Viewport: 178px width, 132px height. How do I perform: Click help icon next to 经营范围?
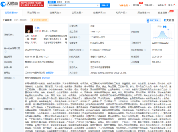[14, 109]
